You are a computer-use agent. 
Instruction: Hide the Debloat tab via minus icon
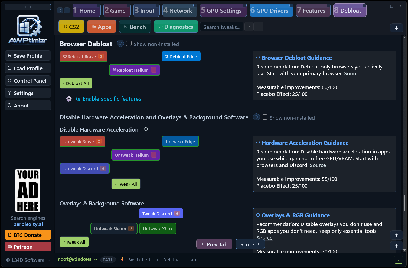(x=364, y=5)
